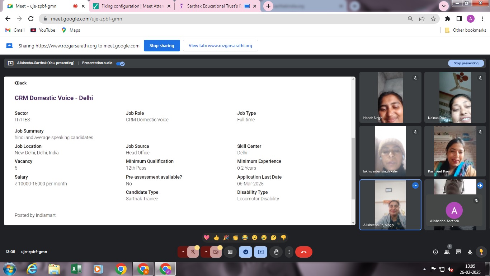The width and height of the screenshot is (490, 276).
Task: Open the Chrome profile avatar A
Action: 471,19
